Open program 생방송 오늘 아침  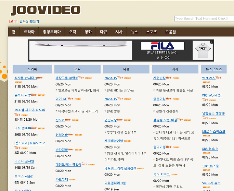(x=165, y=120)
